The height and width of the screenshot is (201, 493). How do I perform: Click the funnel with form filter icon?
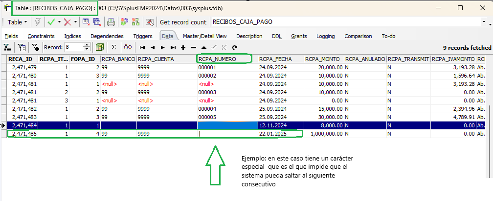[x=22, y=47]
